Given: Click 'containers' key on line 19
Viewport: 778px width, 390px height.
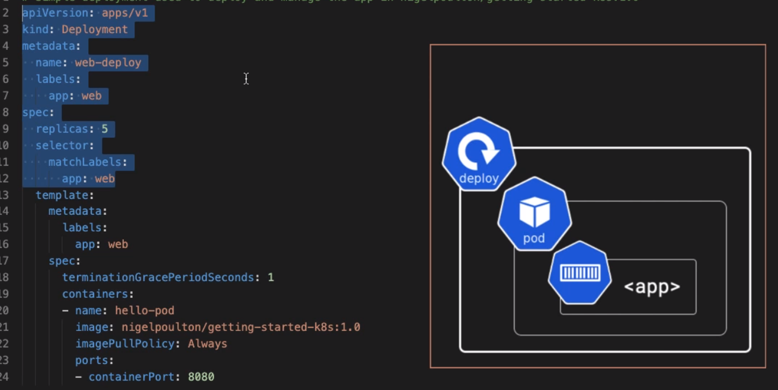Looking at the screenshot, I should [x=95, y=294].
